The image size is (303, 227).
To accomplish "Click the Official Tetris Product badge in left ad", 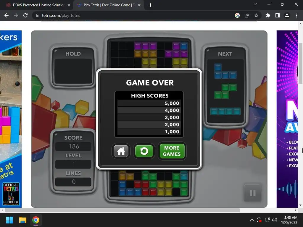I will coord(11,194).
